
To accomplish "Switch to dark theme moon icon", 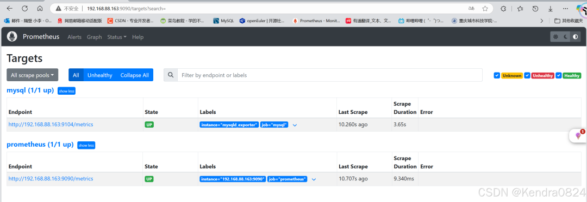I will pos(565,36).
